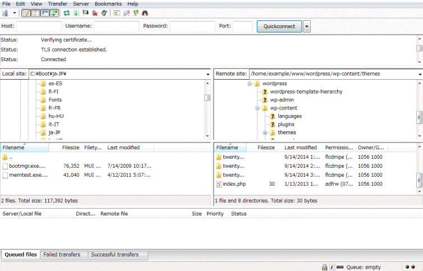Click the local tree scrollbar thumb
423x271 pixels.
pos(207,98)
